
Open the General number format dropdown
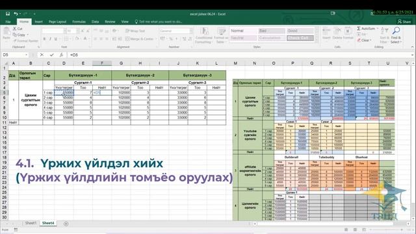190,31
